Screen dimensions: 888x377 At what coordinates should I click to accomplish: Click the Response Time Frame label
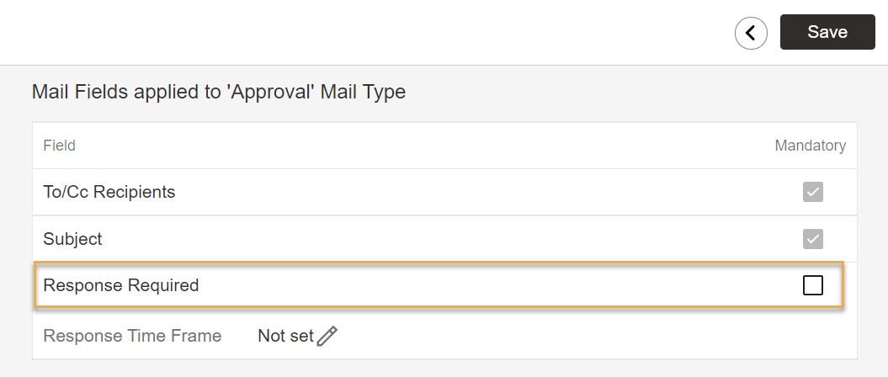tap(132, 336)
